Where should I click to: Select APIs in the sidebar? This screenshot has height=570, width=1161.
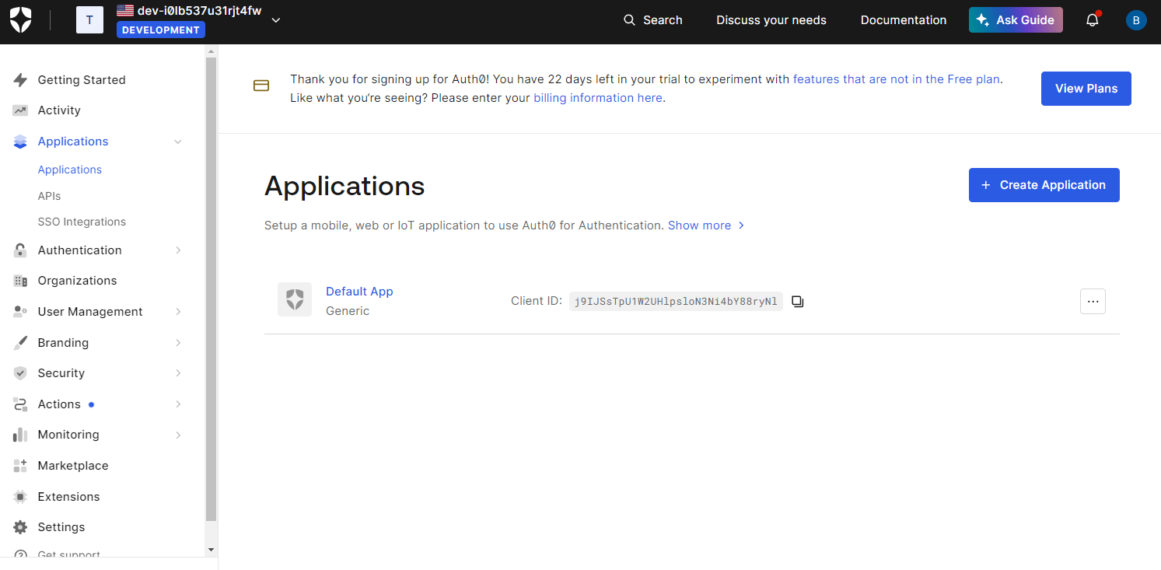coord(49,196)
